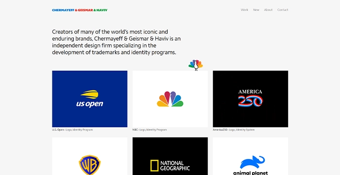Open the Animal Planet elephant tile
The height and width of the screenshot is (175, 340).
tap(251, 156)
